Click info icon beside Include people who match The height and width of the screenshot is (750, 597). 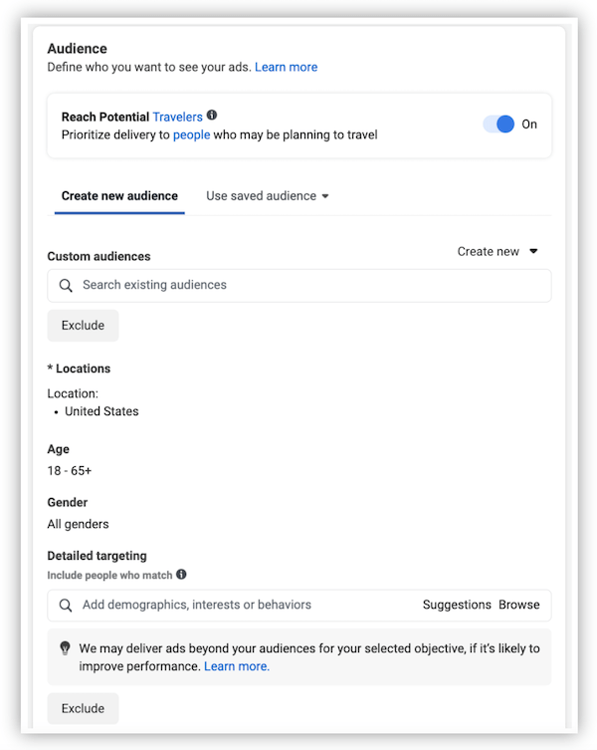pyautogui.click(x=181, y=575)
